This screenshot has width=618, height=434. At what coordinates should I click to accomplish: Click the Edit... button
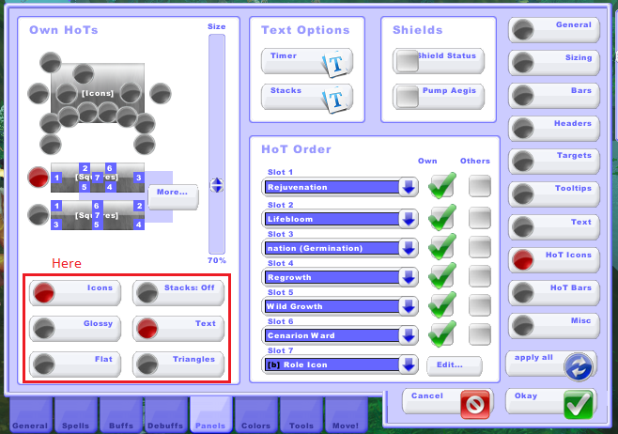(456, 364)
